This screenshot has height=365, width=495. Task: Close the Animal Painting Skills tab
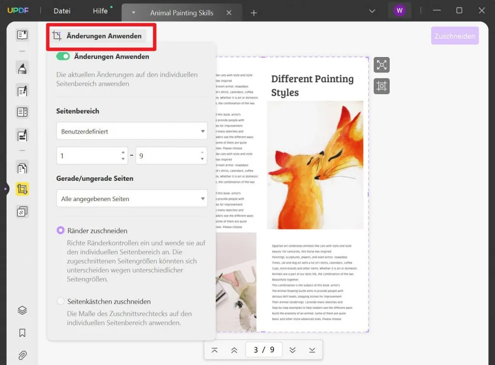229,13
